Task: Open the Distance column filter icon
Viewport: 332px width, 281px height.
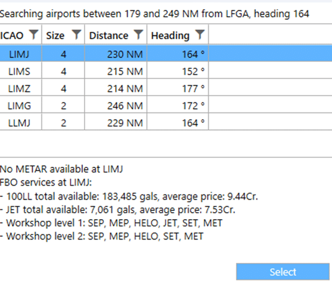Action: [x=138, y=34]
